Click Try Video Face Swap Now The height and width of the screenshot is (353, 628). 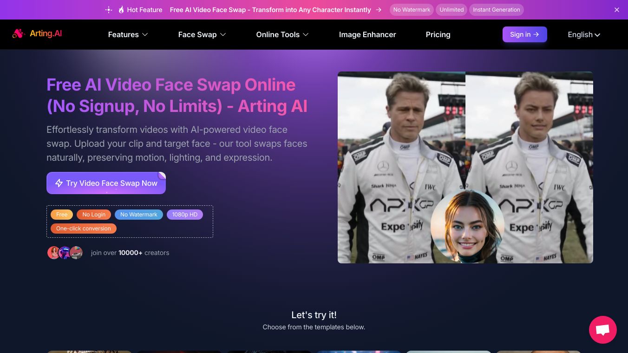pyautogui.click(x=106, y=183)
